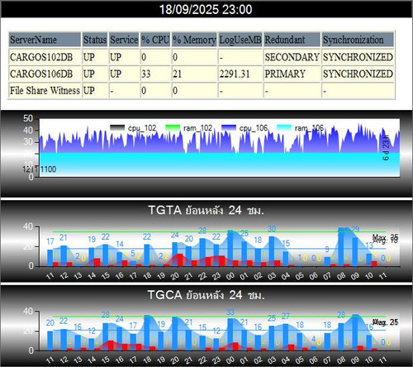
Task: Click the LogUseMB column header
Action: coord(240,40)
